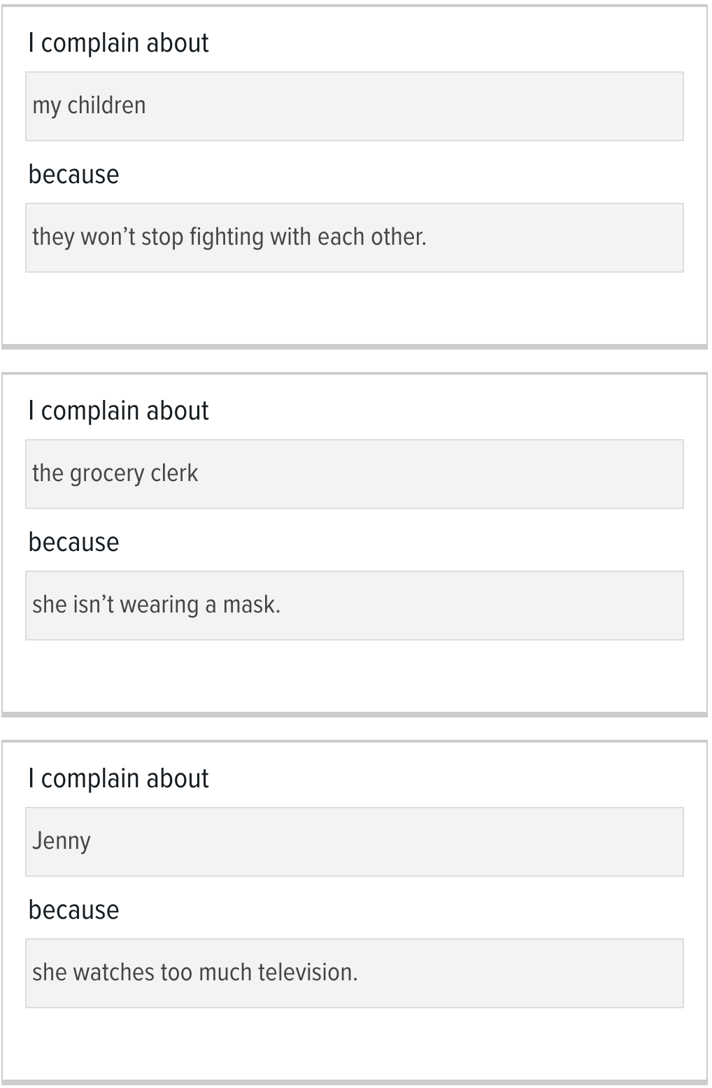Screen dimensions: 712x1088
Task: Click the "she isn't wearing a mask" field
Action: [354, 606]
